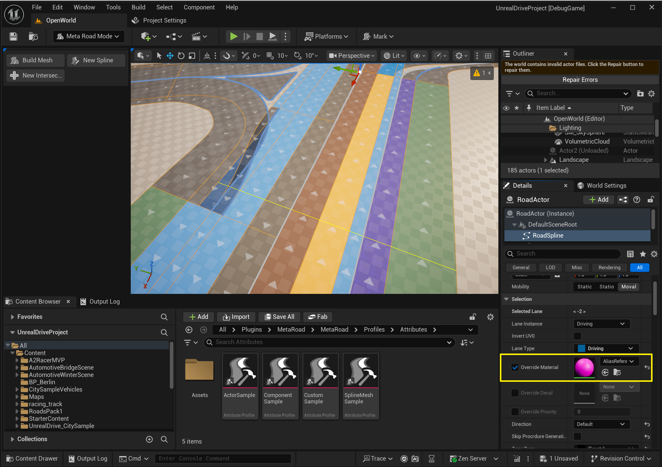Click the Content Browser lock icon
662x467 pixels.
(x=473, y=317)
